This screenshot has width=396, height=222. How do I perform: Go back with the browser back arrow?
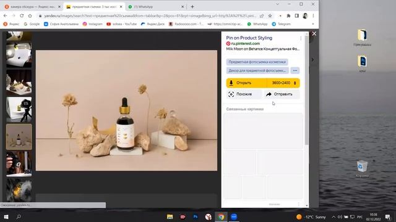(x=6, y=15)
